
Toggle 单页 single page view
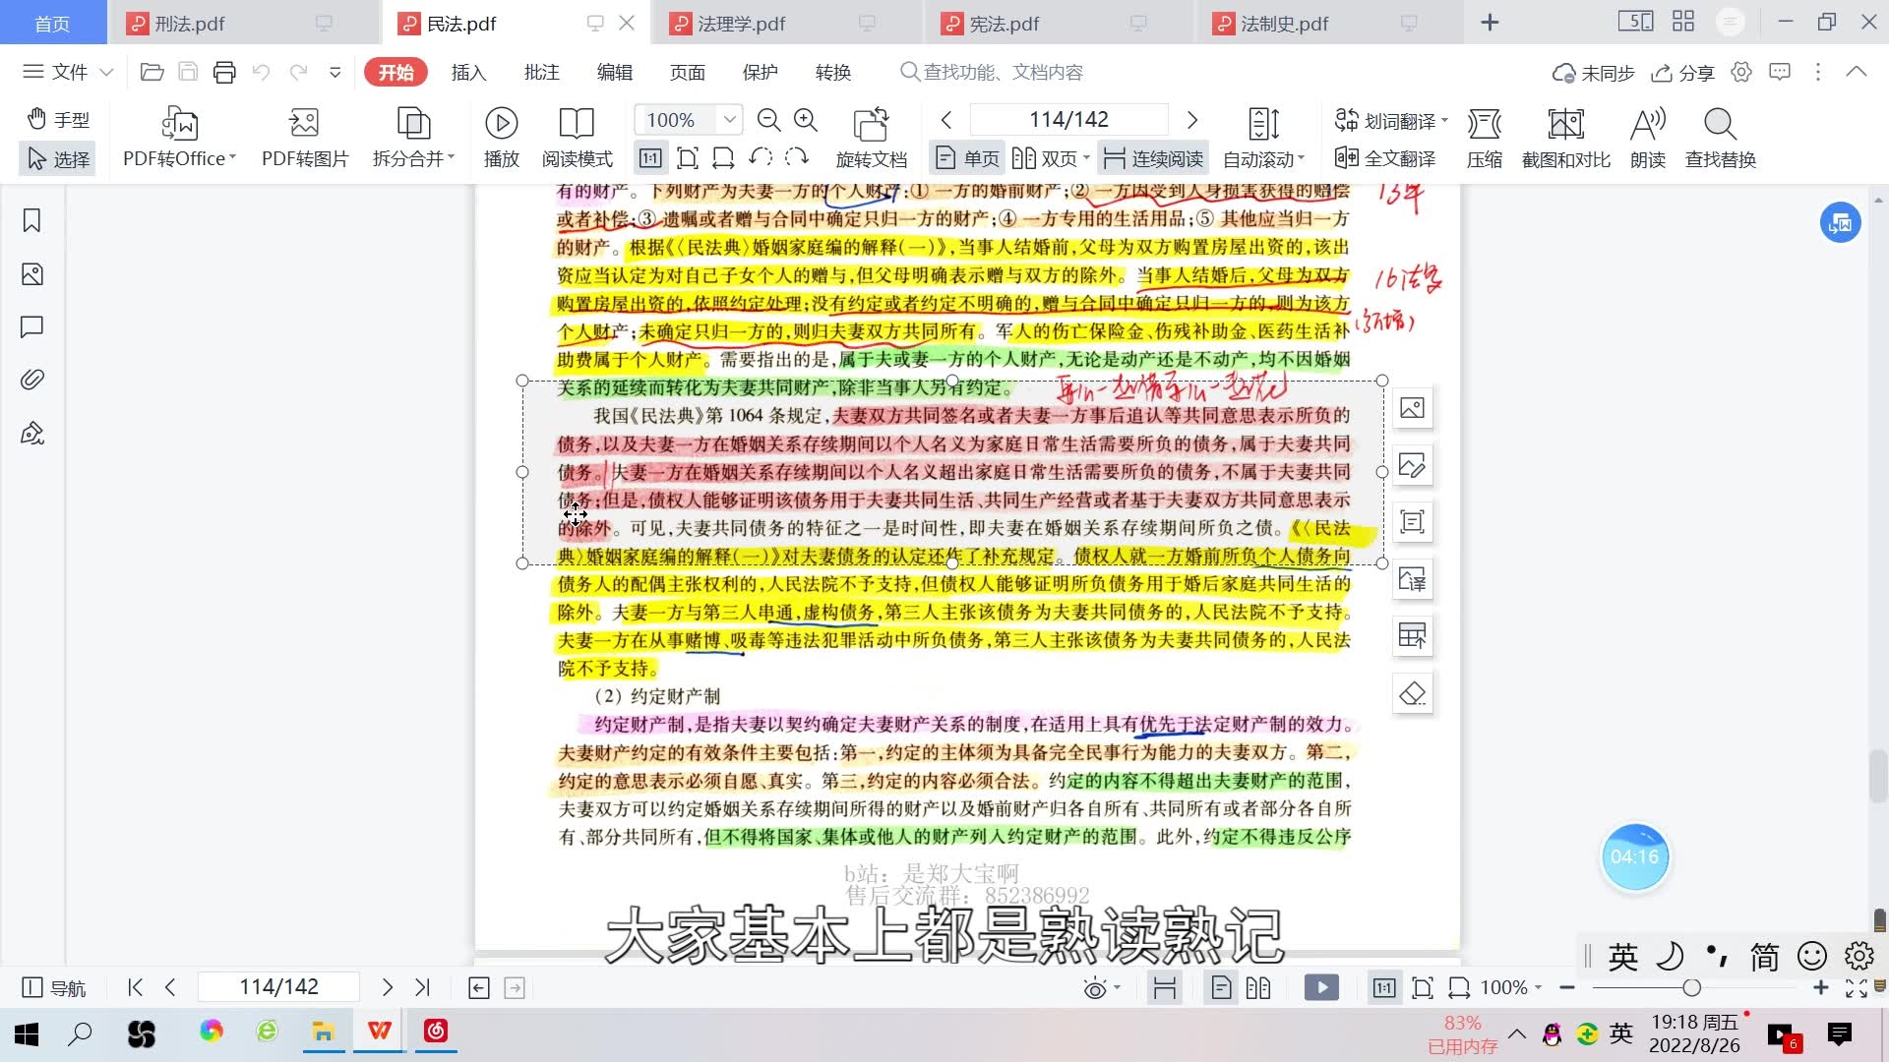[967, 158]
